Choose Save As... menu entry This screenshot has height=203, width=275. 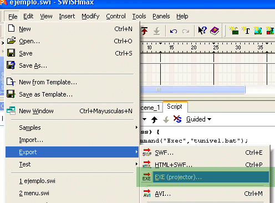72,65
